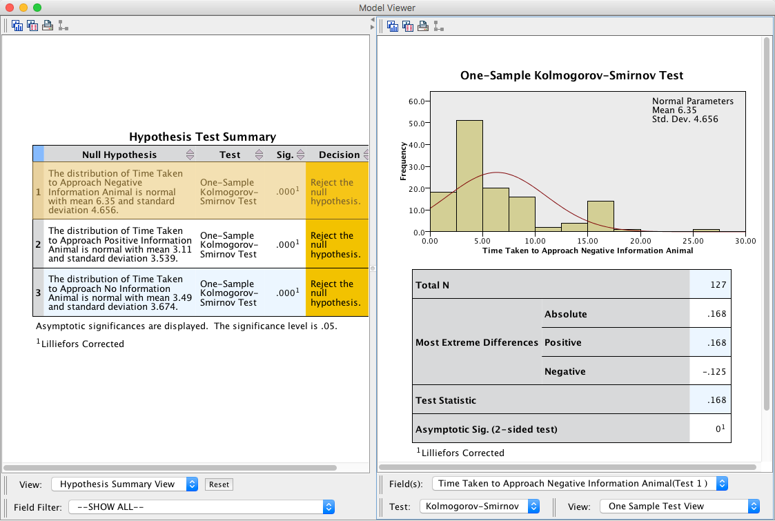The image size is (775, 521).
Task: Click the chart icon in right pane toolbar
Action: tap(393, 26)
